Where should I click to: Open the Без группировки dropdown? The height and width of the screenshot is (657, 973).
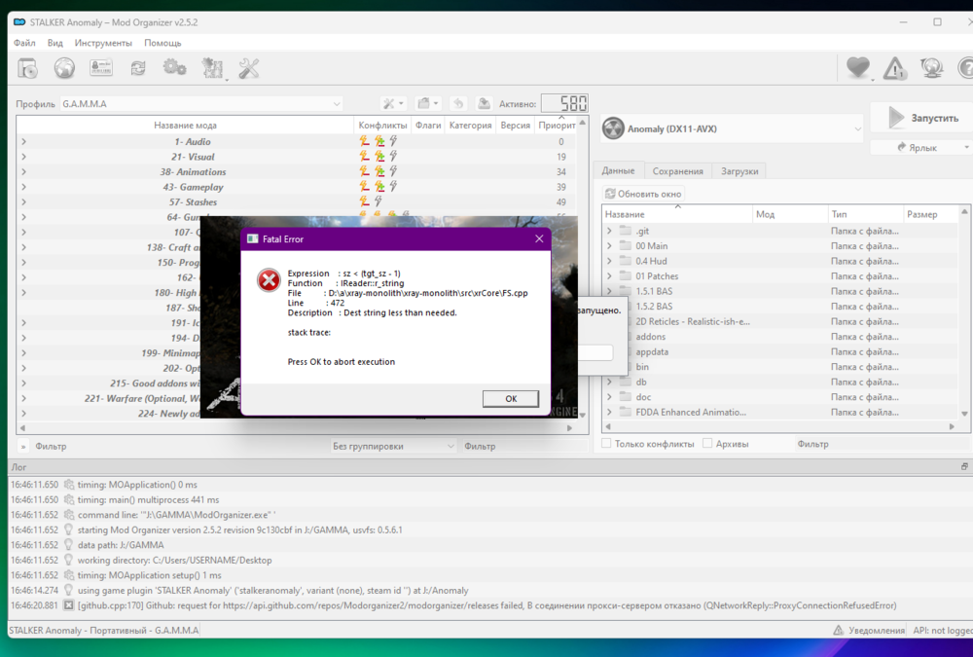click(393, 446)
